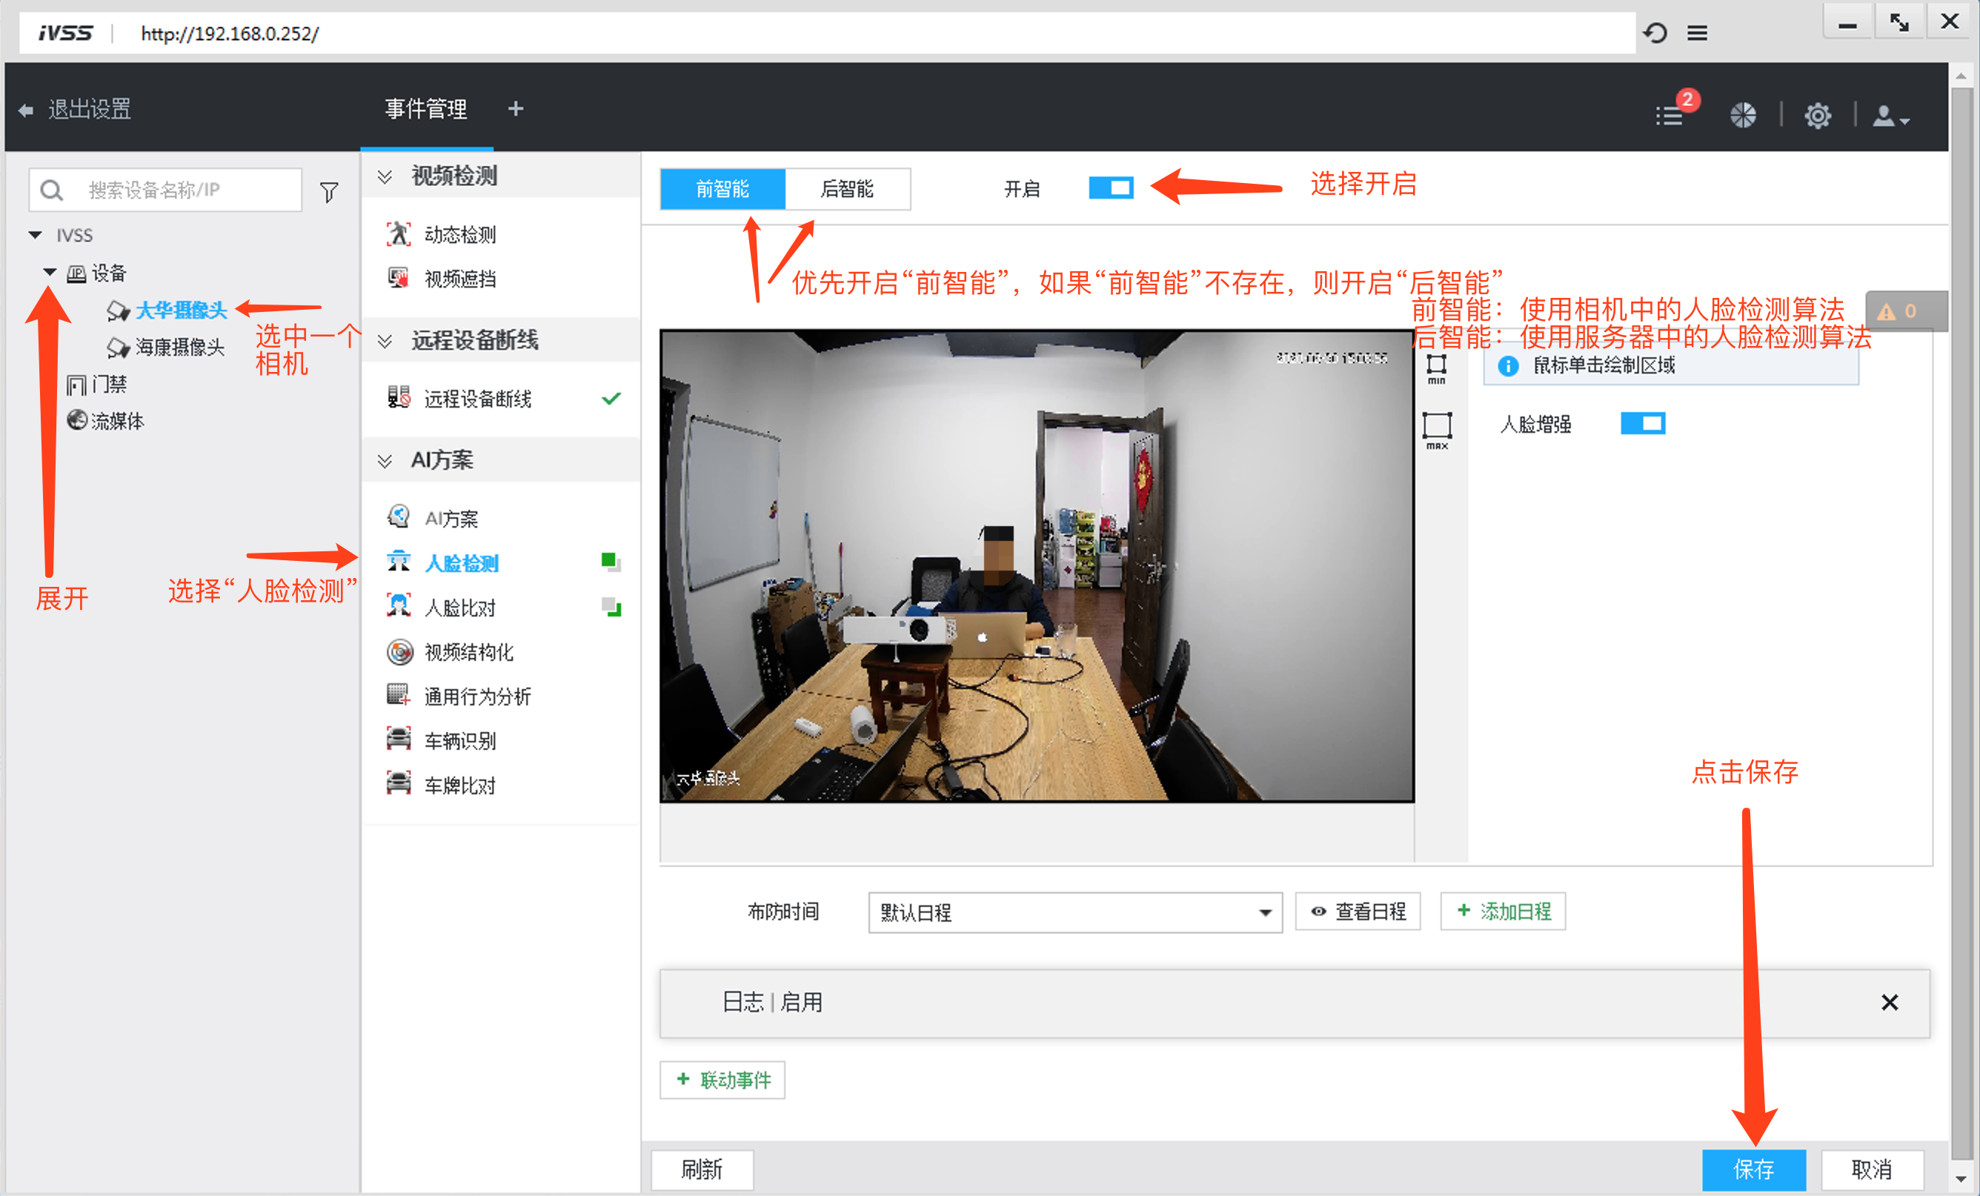Toggle the 人脸增强 face enhancement switch
The height and width of the screenshot is (1196, 1980).
click(1643, 424)
